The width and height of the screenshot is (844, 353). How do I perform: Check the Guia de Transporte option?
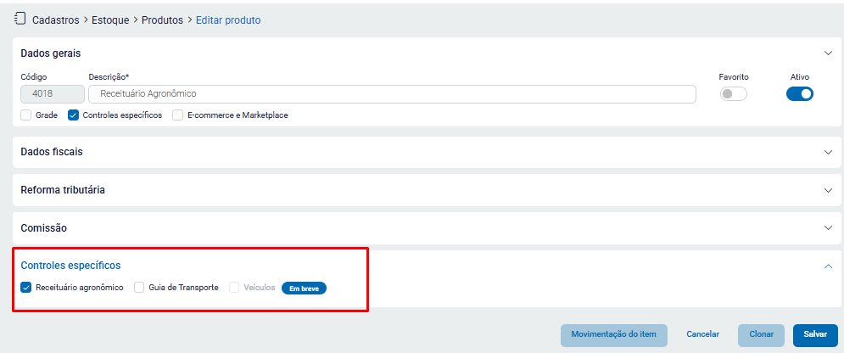click(x=140, y=288)
